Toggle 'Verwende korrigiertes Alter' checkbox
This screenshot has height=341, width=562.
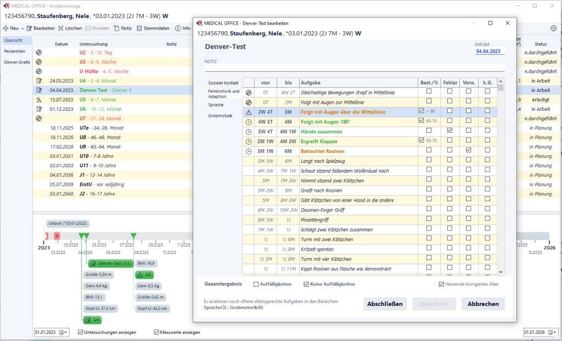click(x=441, y=284)
